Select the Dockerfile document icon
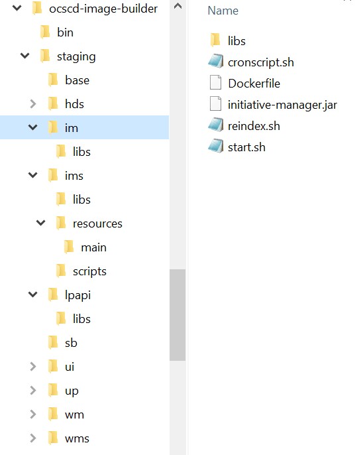The width and height of the screenshot is (363, 455). click(x=215, y=83)
